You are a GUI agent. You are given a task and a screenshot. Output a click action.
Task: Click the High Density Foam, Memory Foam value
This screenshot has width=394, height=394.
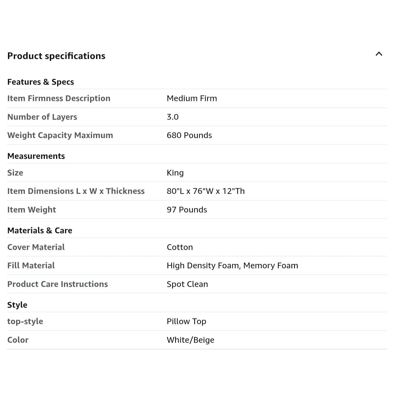click(x=232, y=265)
